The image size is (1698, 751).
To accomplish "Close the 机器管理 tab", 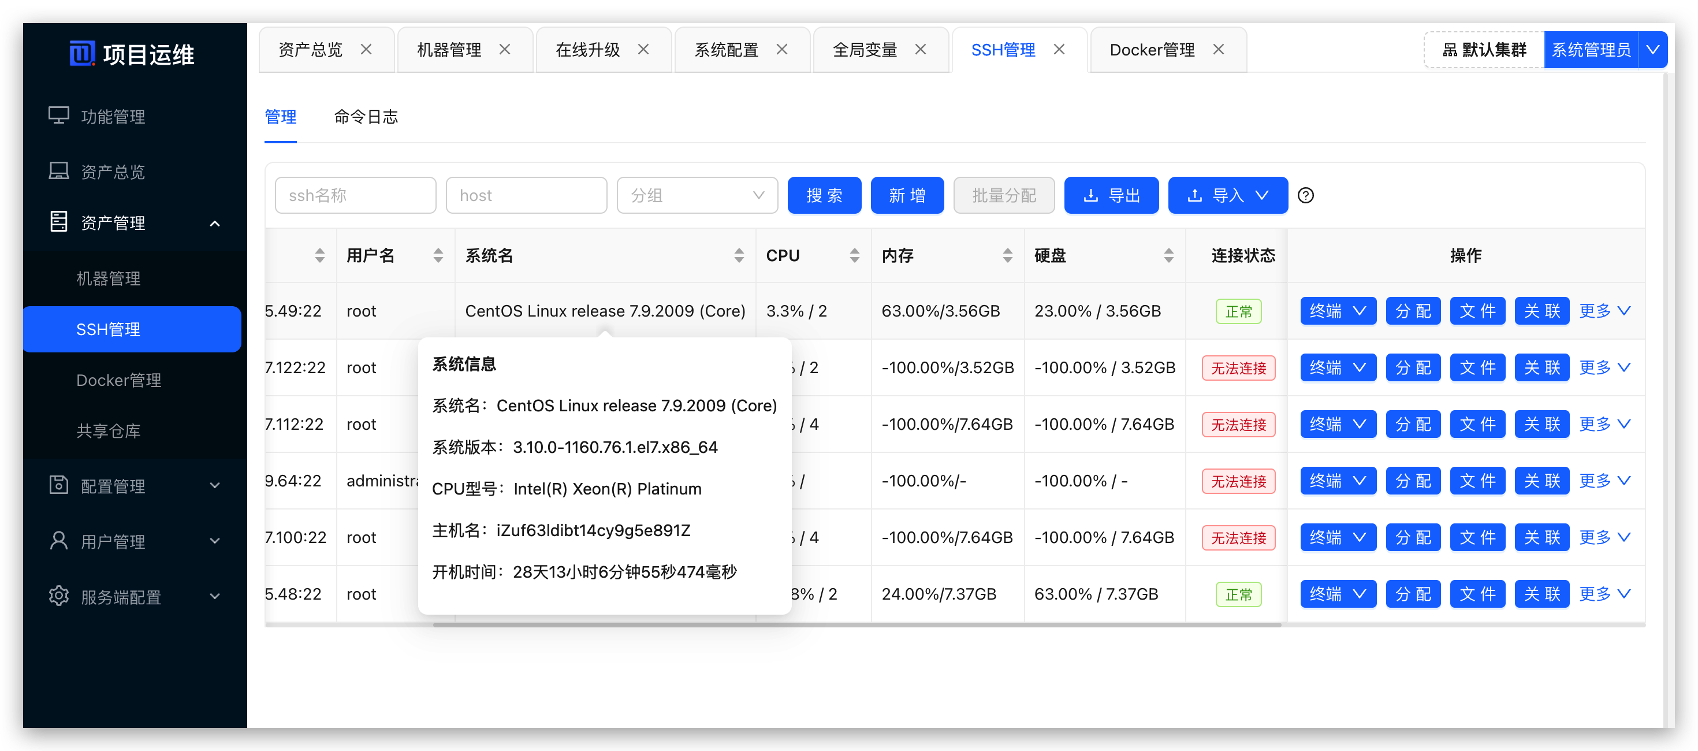I will coord(505,50).
